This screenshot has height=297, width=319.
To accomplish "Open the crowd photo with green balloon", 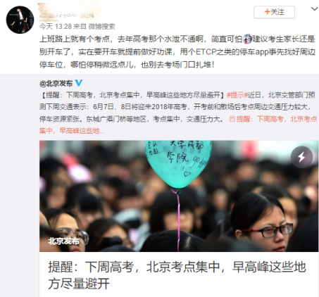I will pyautogui.click(x=179, y=196).
